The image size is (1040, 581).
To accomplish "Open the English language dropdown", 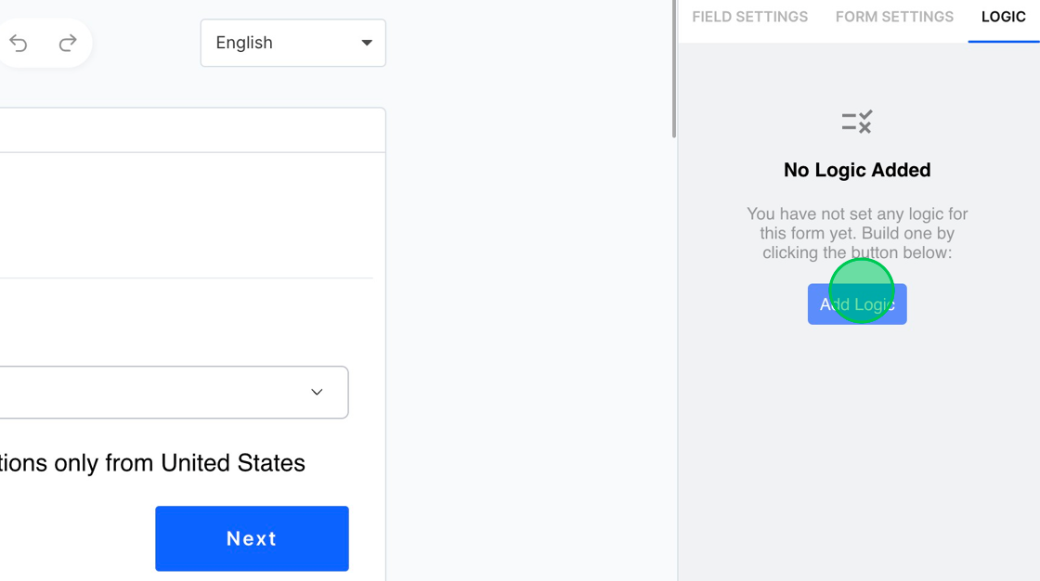I will 279,43.
